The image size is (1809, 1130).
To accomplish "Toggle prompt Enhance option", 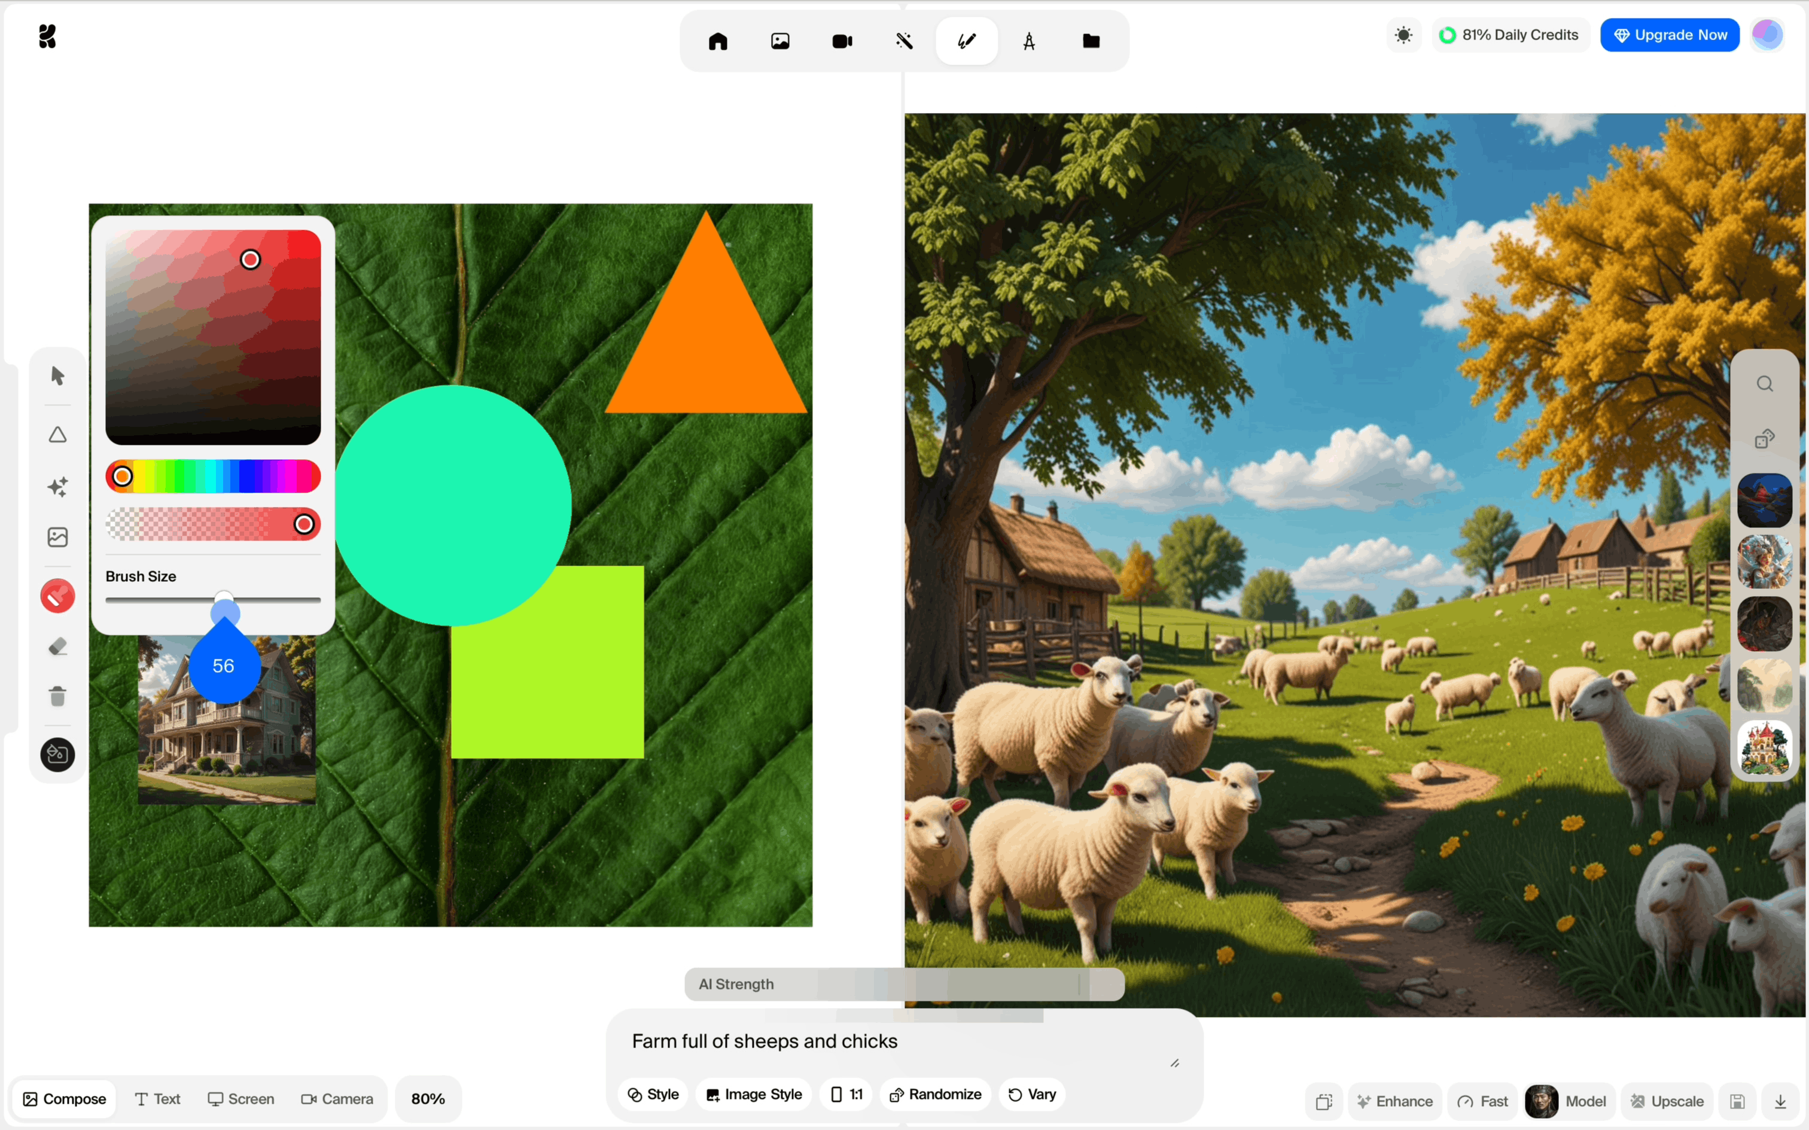I will [x=1395, y=1101].
